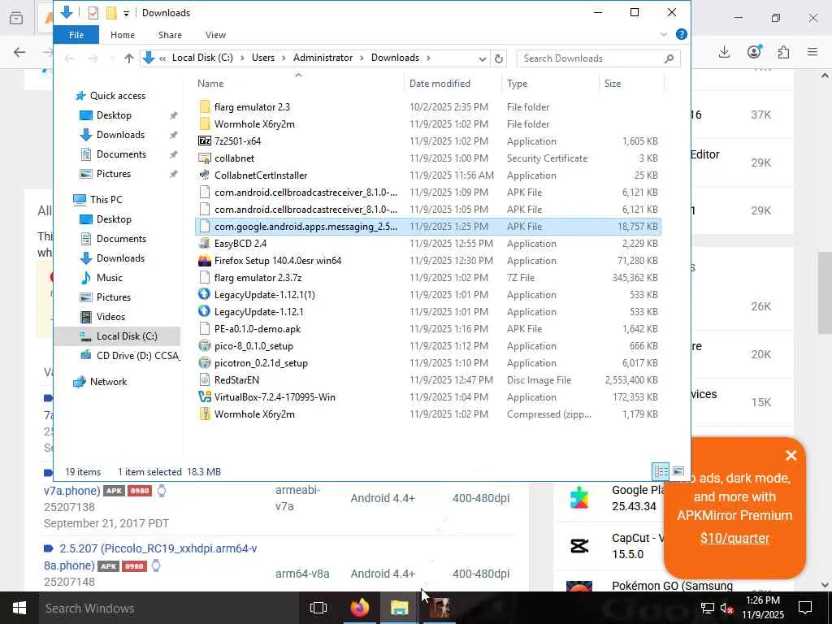
Task: Select the collabnet security certificate icon
Action: [x=204, y=158]
